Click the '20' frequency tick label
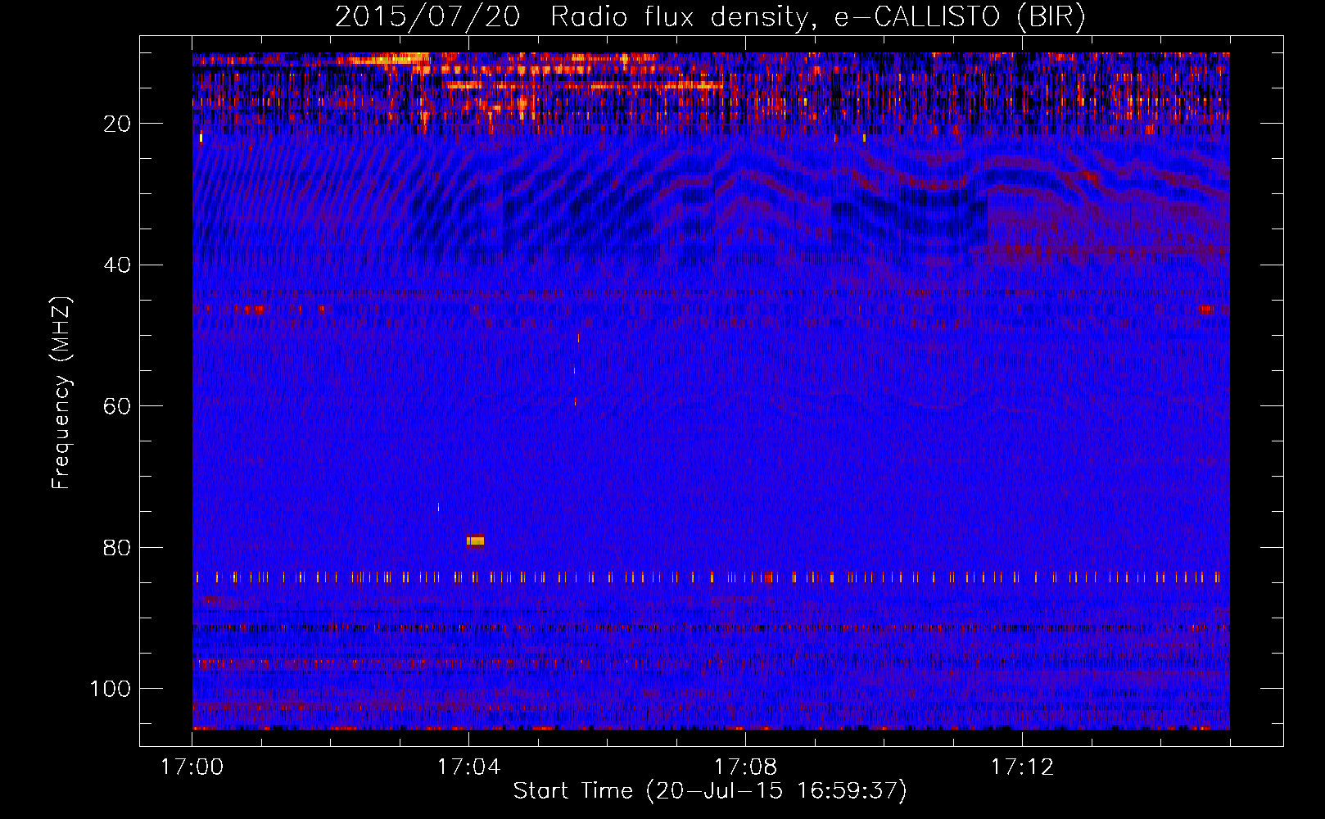The image size is (1325, 819). (117, 124)
